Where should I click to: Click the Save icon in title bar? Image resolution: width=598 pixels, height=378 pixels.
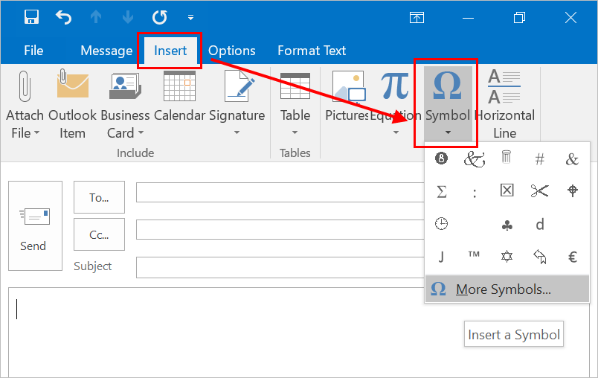pyautogui.click(x=31, y=16)
